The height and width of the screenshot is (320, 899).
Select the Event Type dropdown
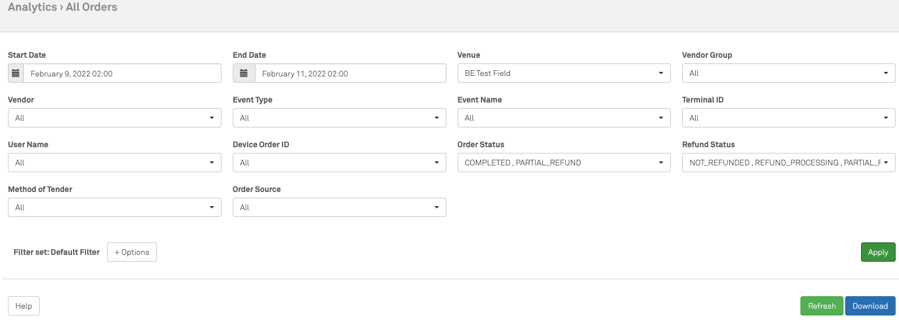[339, 118]
